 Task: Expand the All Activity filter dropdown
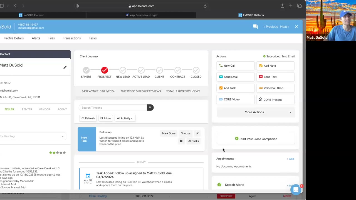coord(125,118)
